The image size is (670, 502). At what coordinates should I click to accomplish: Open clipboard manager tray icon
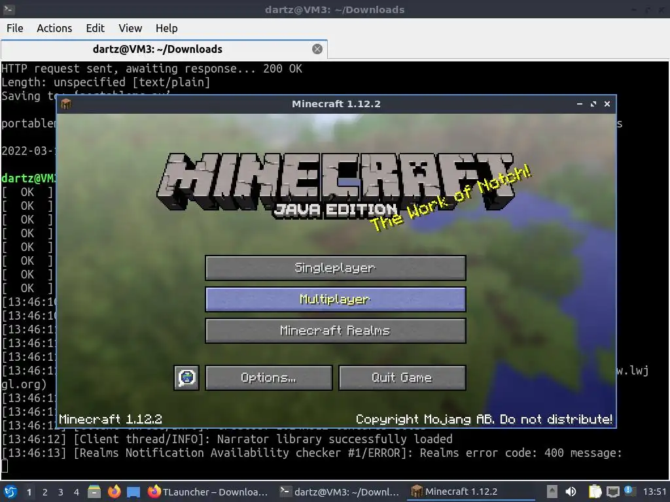595,492
